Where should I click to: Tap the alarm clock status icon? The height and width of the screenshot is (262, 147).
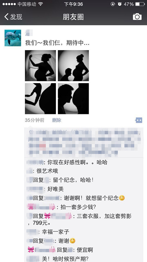click(x=119, y=4)
